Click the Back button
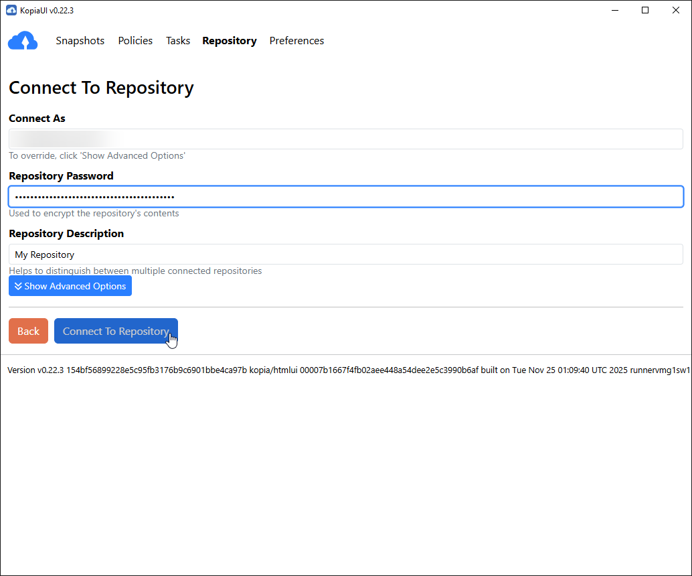692x576 pixels. tap(28, 331)
